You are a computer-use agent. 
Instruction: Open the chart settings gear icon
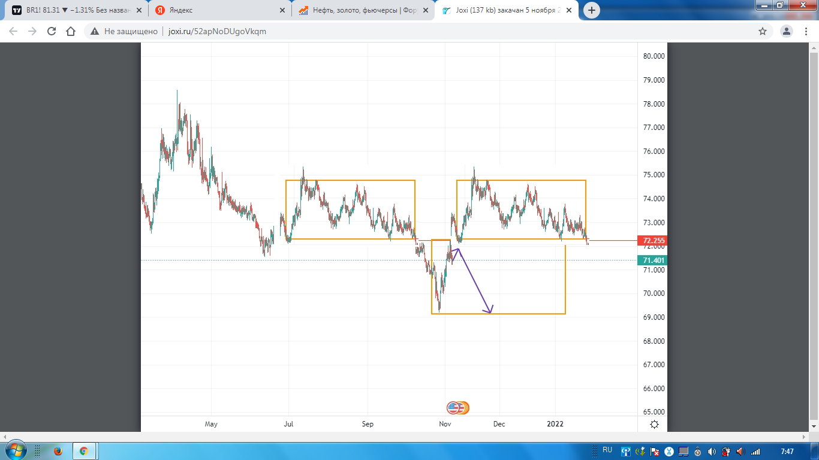coord(655,424)
